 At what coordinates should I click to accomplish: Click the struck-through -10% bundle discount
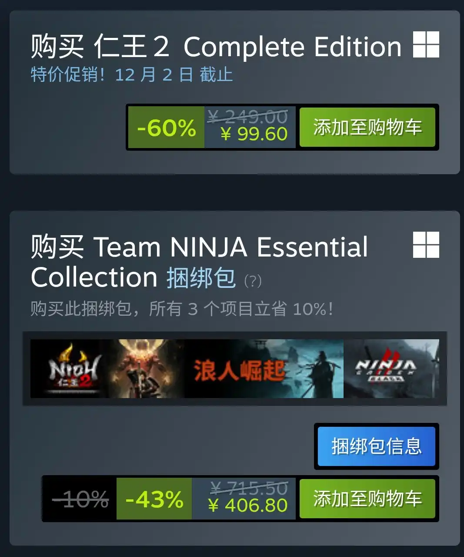coord(80,499)
